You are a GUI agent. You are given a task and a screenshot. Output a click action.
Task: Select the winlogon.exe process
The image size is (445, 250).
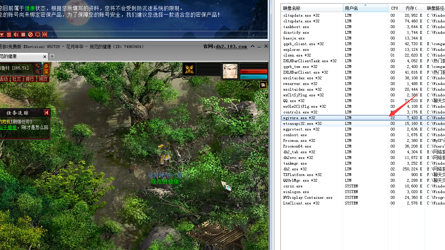click(363, 192)
